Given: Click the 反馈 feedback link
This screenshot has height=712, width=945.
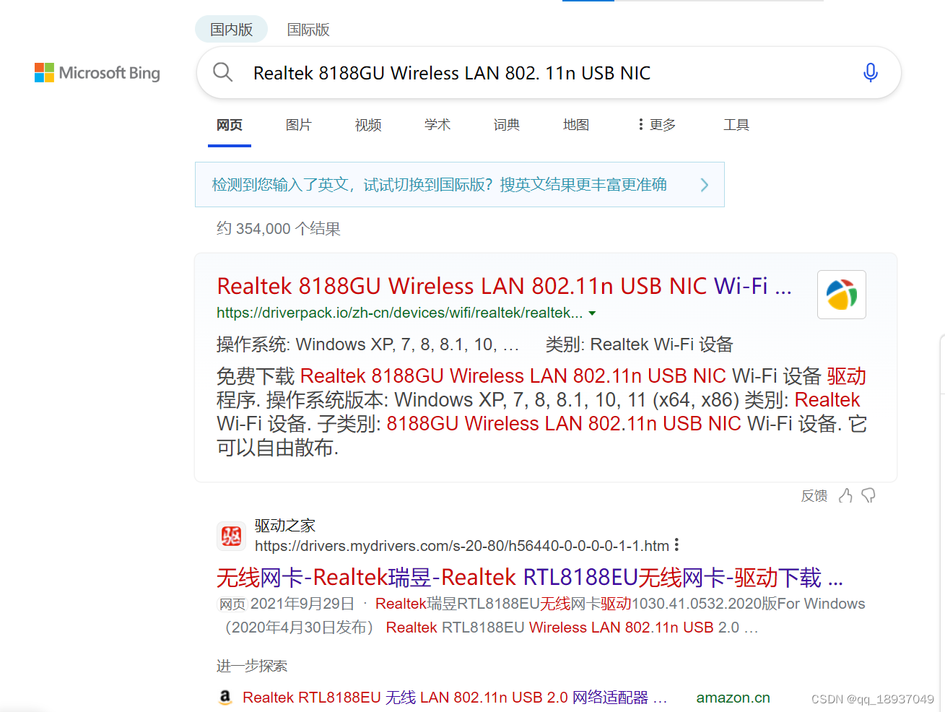Looking at the screenshot, I should point(814,496).
